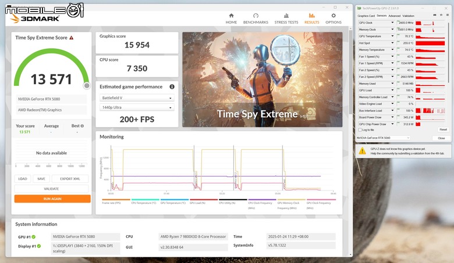Click the info icon next to Best score
The image size is (454, 263).
[x=82, y=126]
